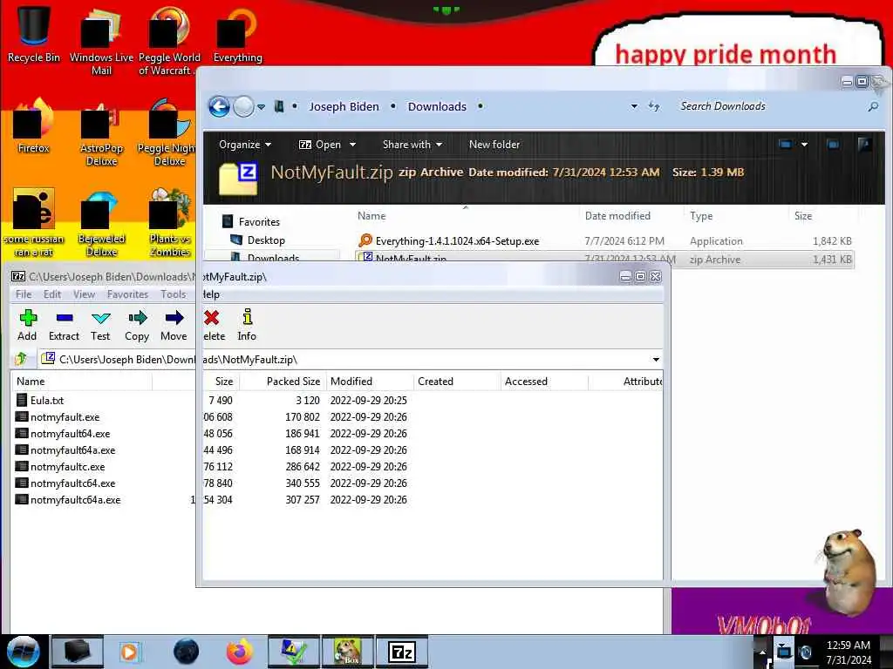Open the Edit menu in 7-Zip
This screenshot has height=669, width=893.
52,294
